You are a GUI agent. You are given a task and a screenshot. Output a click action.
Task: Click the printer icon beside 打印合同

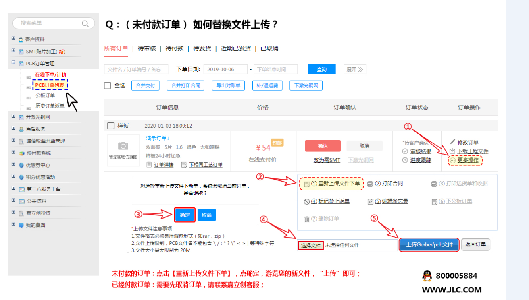tap(370, 184)
